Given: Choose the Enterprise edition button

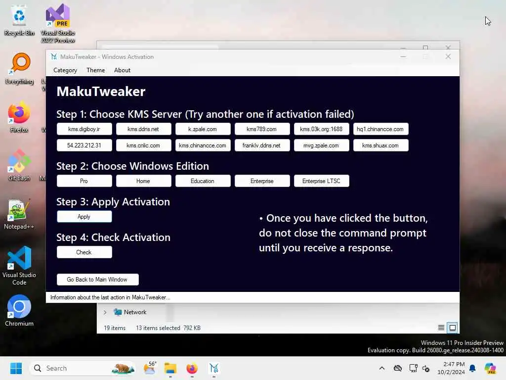Looking at the screenshot, I should point(262,181).
